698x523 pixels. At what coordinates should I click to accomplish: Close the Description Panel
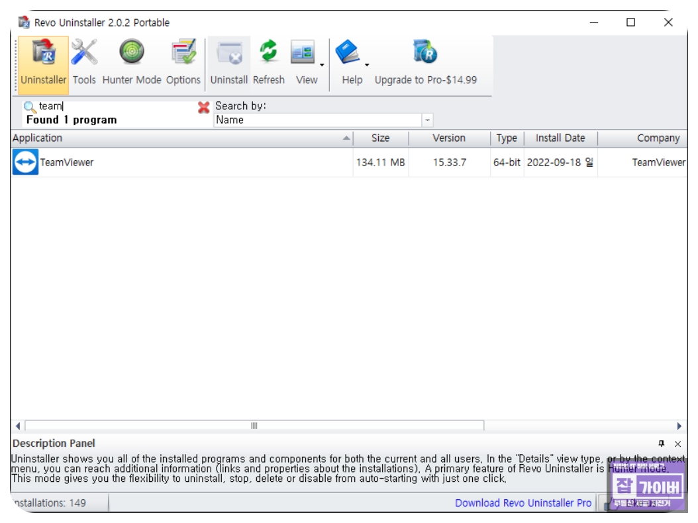(x=677, y=444)
